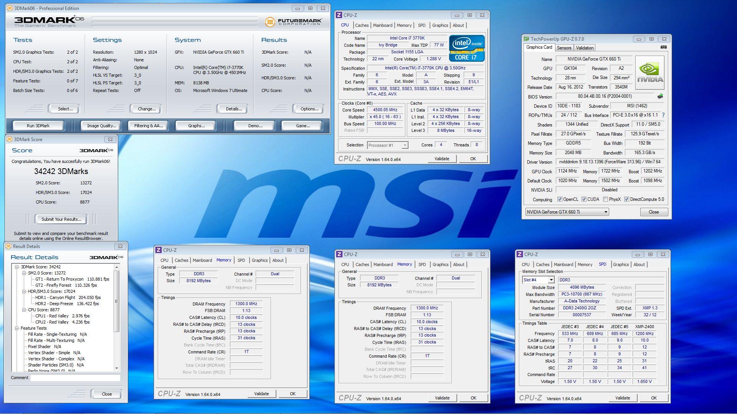Open Graphics tab in the CPU-Z SPD window
Viewport: 737px width, 414px height.
(621, 264)
